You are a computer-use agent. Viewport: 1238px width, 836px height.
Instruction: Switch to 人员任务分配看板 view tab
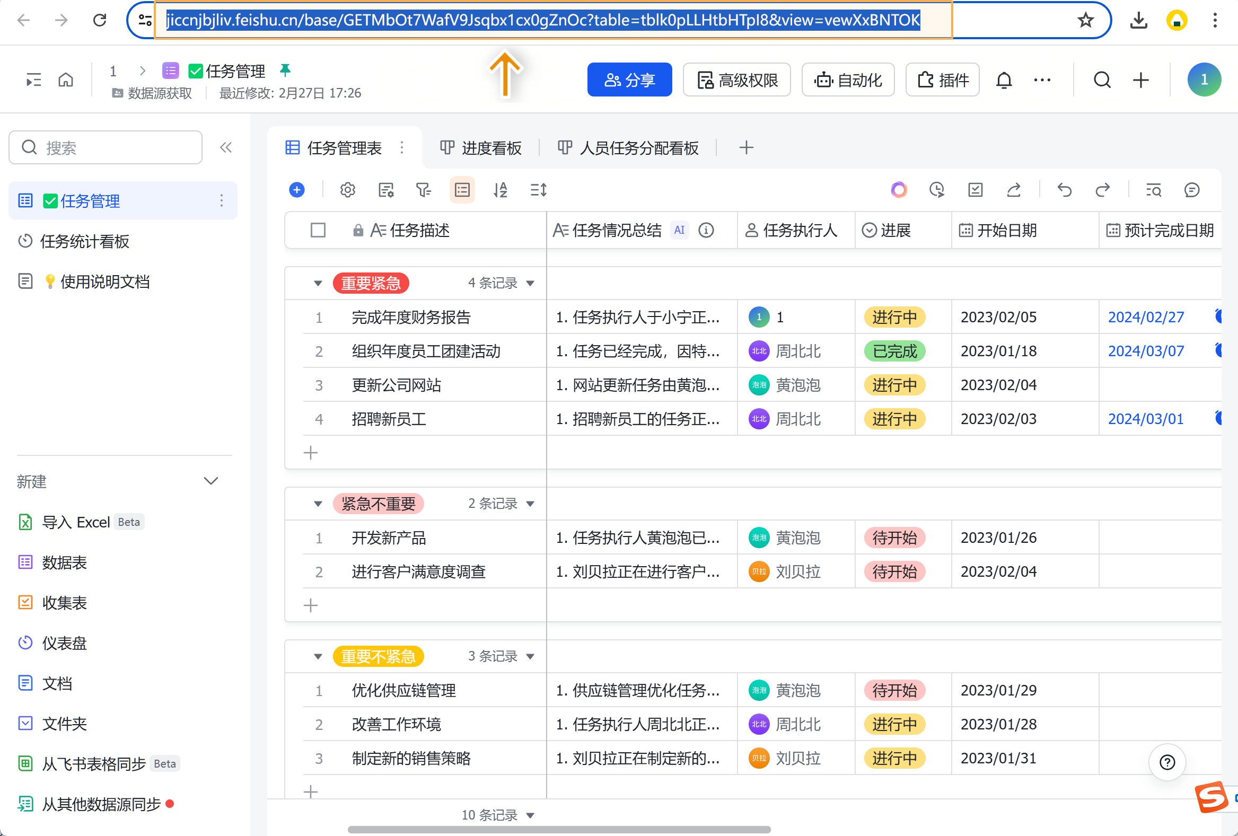tap(628, 147)
